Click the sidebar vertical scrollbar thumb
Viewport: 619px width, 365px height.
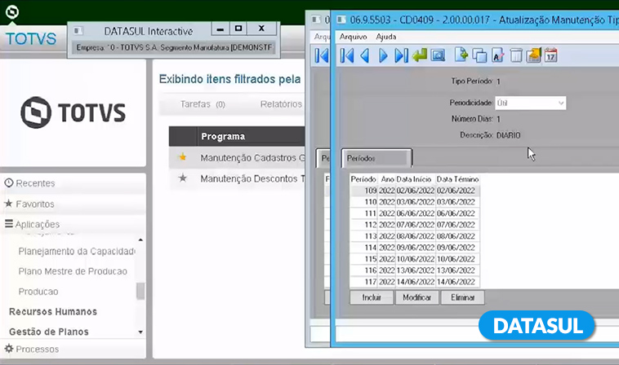(x=140, y=291)
